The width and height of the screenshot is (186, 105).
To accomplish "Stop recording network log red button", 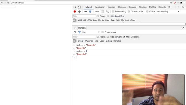I will click(75, 12).
